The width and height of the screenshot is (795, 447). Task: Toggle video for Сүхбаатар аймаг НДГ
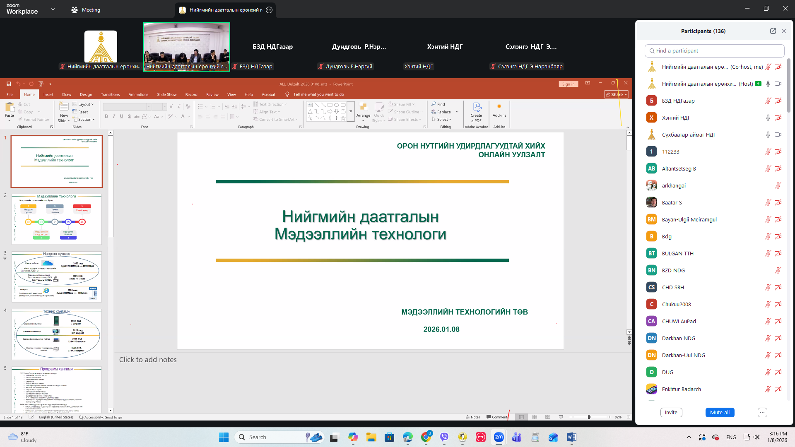click(778, 135)
